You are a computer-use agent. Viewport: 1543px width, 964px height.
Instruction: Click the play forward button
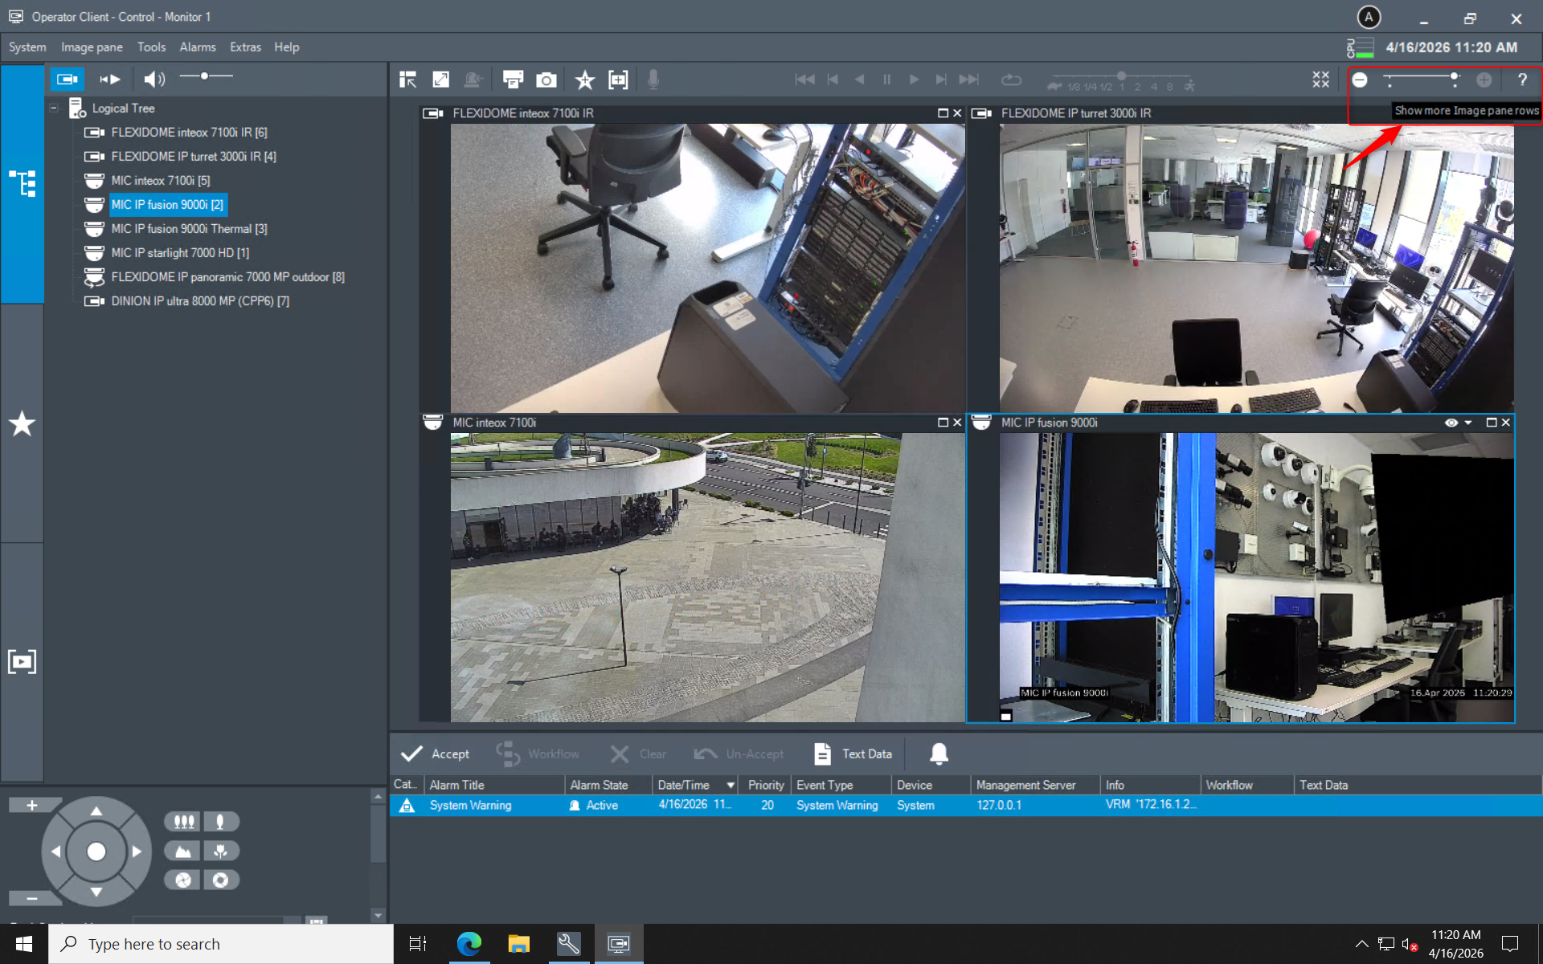click(914, 80)
